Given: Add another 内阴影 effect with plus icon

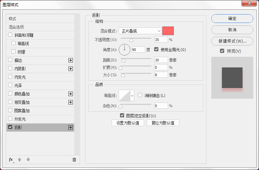Looking at the screenshot, I should tap(71, 69).
